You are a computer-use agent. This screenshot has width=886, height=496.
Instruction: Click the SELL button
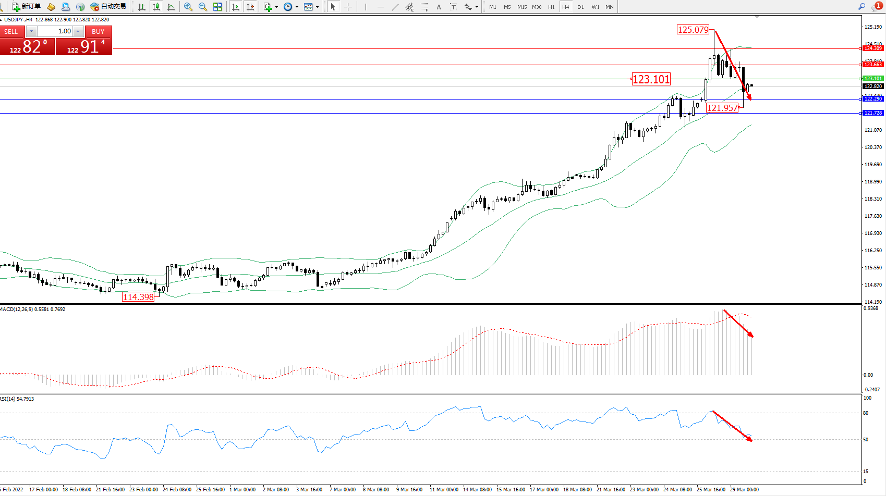click(11, 32)
